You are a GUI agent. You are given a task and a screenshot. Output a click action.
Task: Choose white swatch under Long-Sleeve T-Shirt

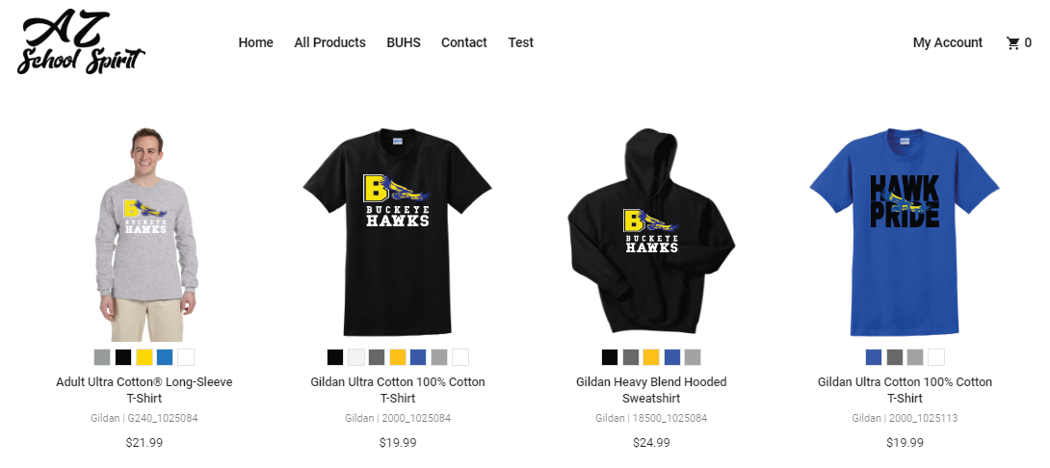coord(186,357)
